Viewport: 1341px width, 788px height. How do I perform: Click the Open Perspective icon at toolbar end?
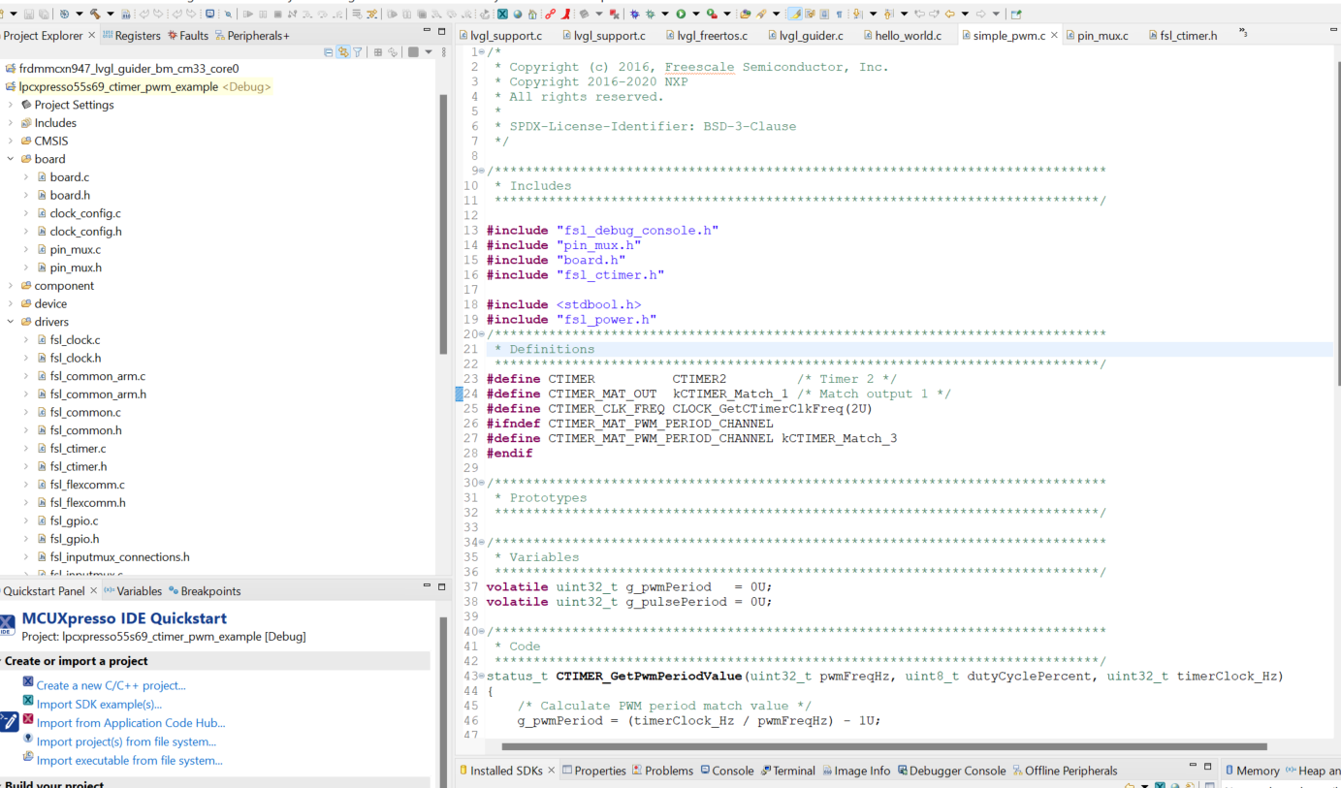(x=1016, y=14)
